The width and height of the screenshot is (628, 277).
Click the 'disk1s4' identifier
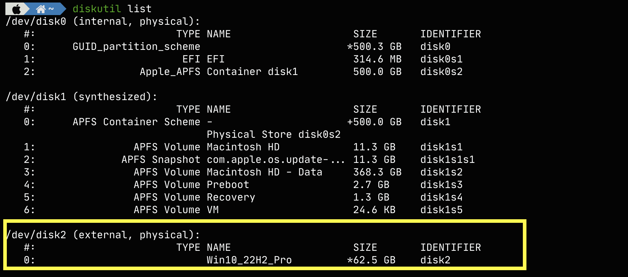click(441, 197)
